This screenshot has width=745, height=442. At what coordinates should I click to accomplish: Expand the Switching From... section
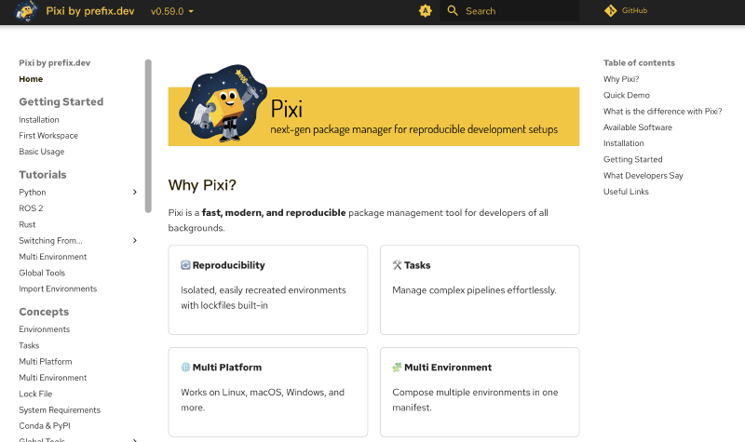click(x=135, y=241)
